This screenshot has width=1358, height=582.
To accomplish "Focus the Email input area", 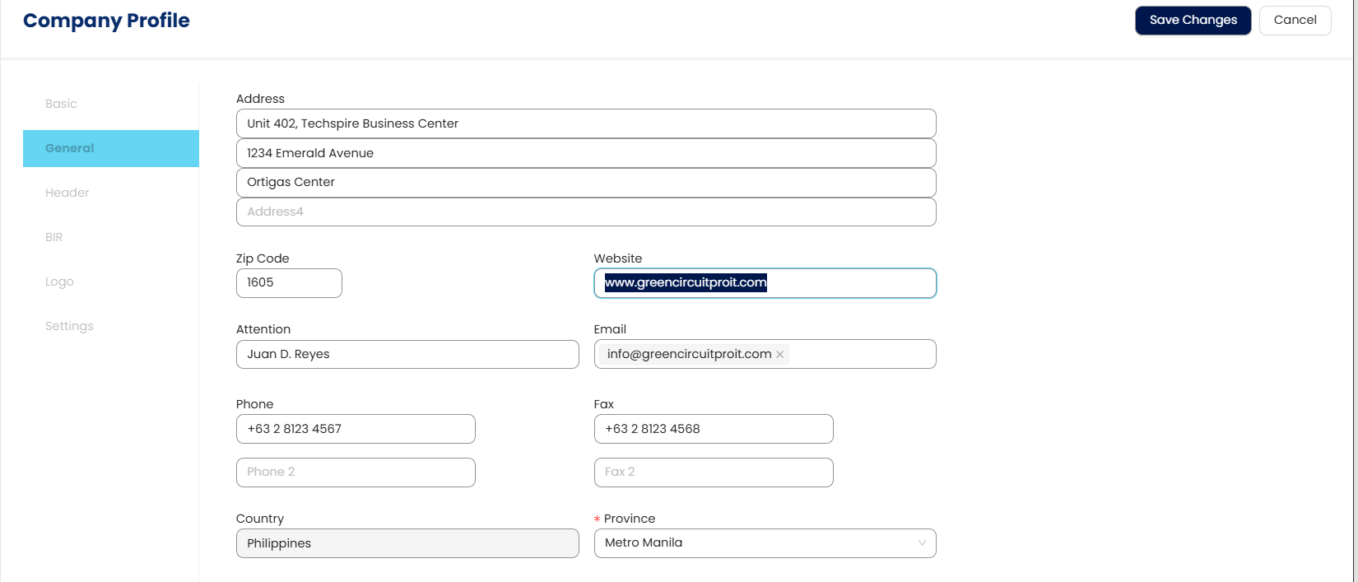I will point(860,355).
